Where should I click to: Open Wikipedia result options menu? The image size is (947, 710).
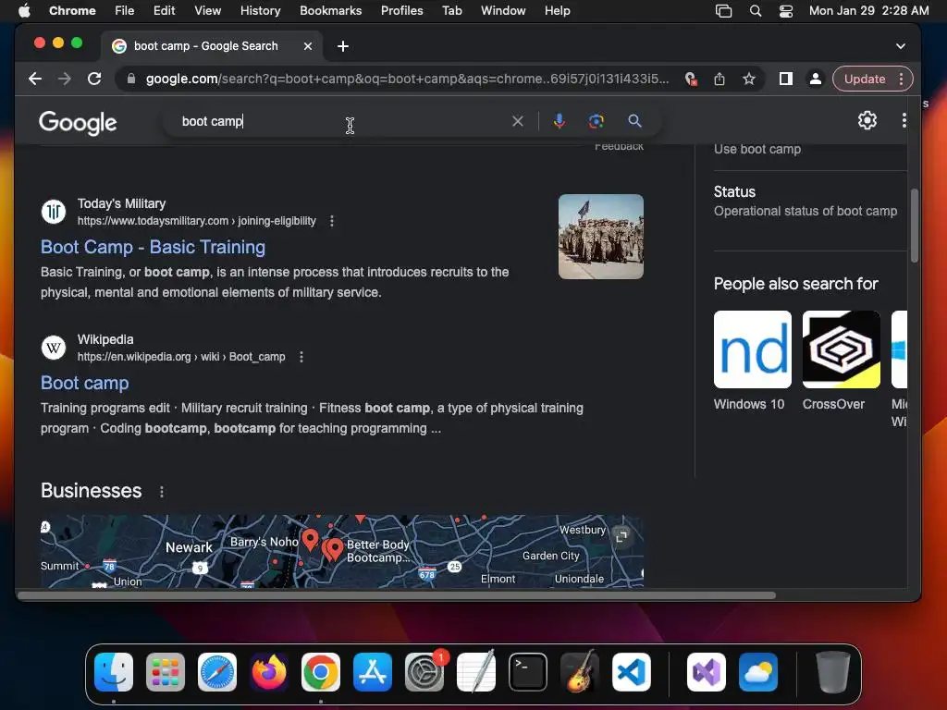tap(301, 357)
